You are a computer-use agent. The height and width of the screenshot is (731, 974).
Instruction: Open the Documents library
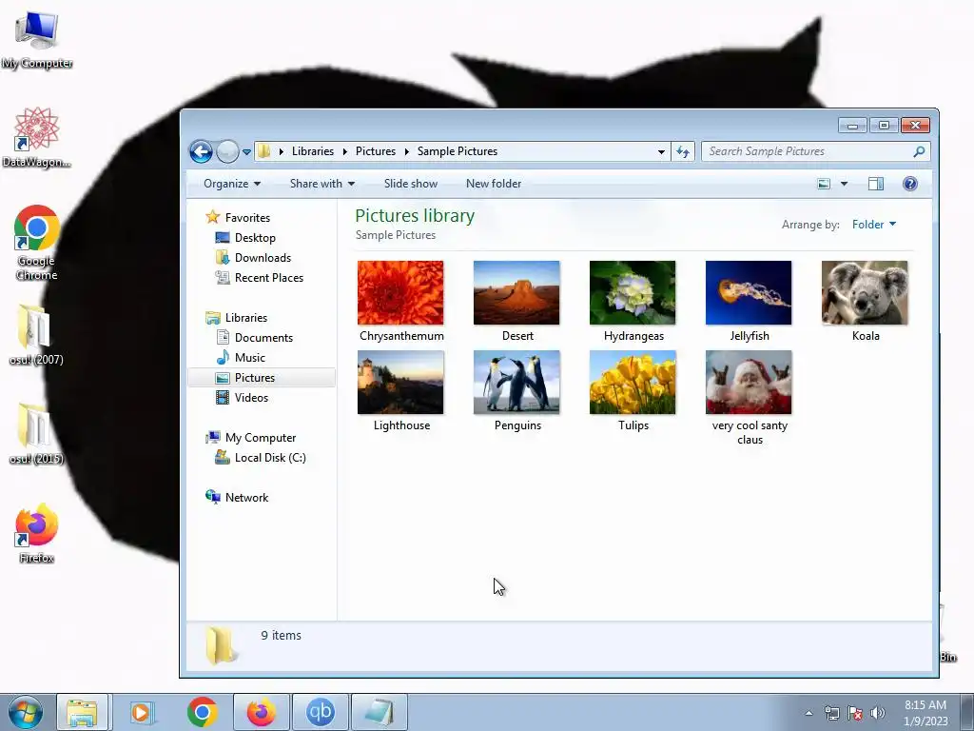pos(263,338)
